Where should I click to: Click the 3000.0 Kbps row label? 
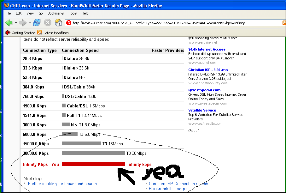tap(34, 125)
